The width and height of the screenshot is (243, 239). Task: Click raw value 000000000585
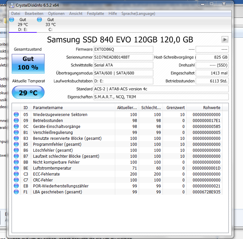[x=207, y=126]
